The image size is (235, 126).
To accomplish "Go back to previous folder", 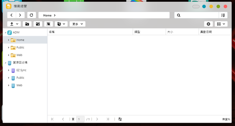I will tap(11, 15).
